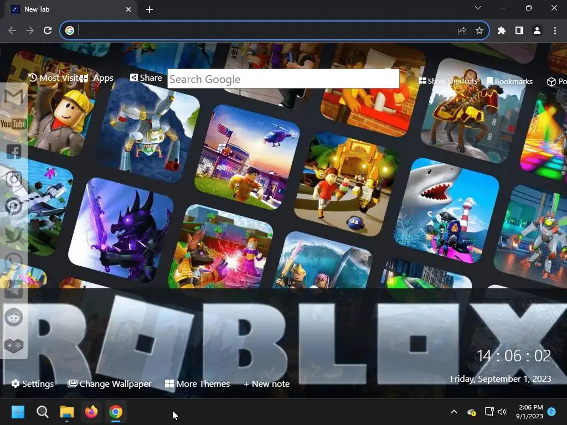Reload the current tab
This screenshot has height=425, width=567.
pyautogui.click(x=48, y=31)
